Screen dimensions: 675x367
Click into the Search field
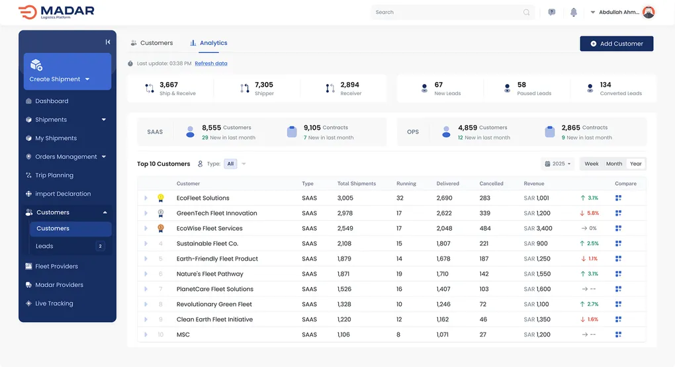coord(447,12)
